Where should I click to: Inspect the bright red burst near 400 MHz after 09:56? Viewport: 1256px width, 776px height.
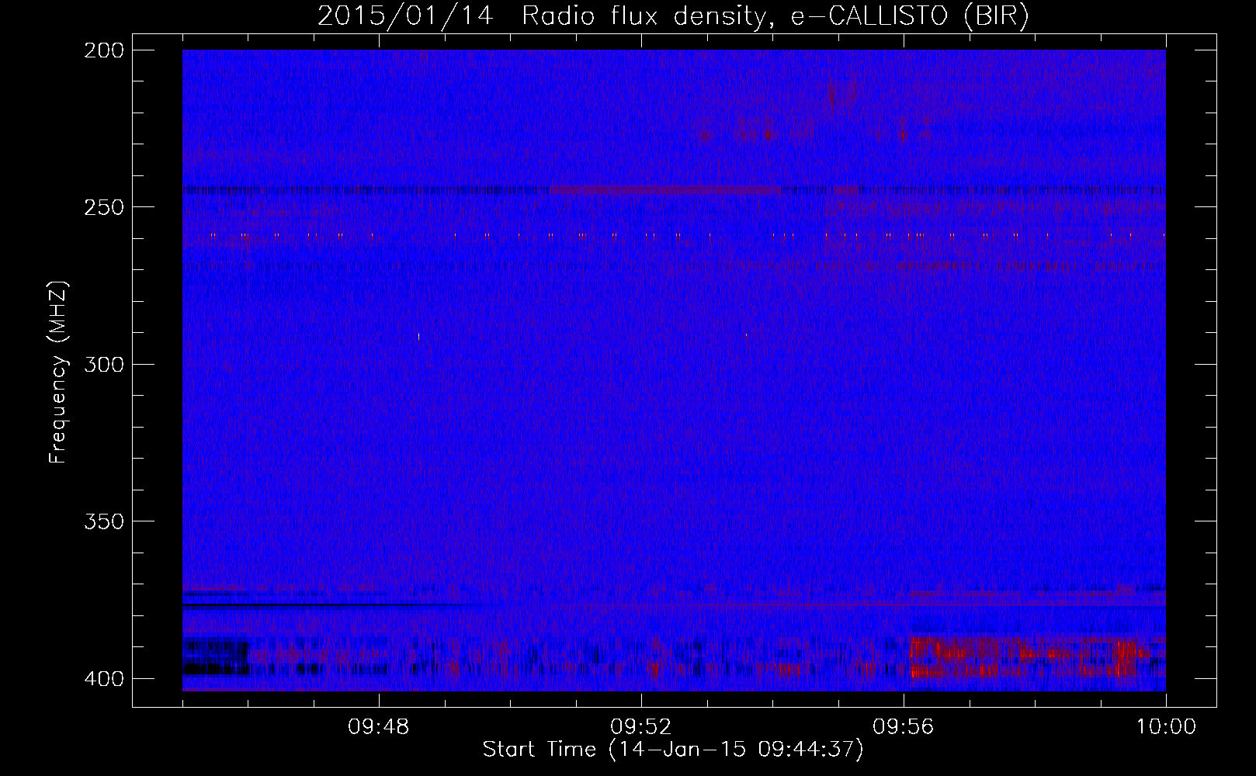1029,658
